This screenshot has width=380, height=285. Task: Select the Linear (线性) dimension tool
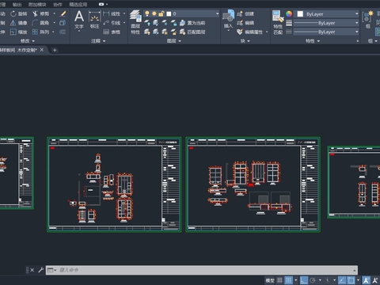[x=112, y=13]
